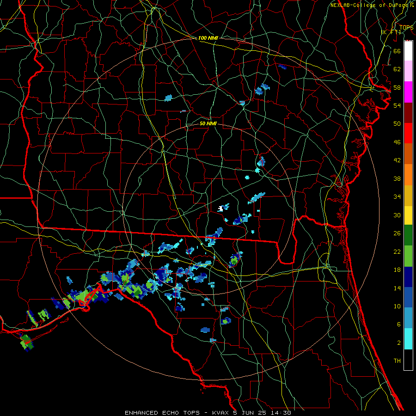Click the yellow legend color segment
416x416 pixels.
point(408,215)
